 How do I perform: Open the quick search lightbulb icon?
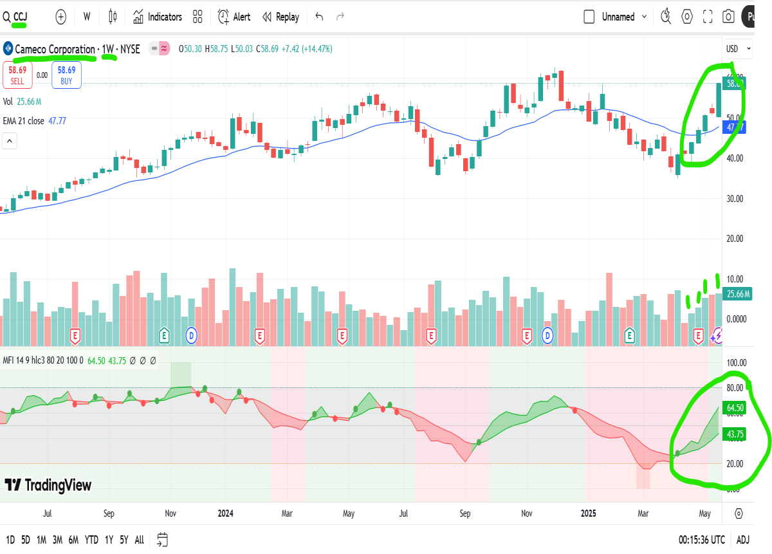(666, 17)
